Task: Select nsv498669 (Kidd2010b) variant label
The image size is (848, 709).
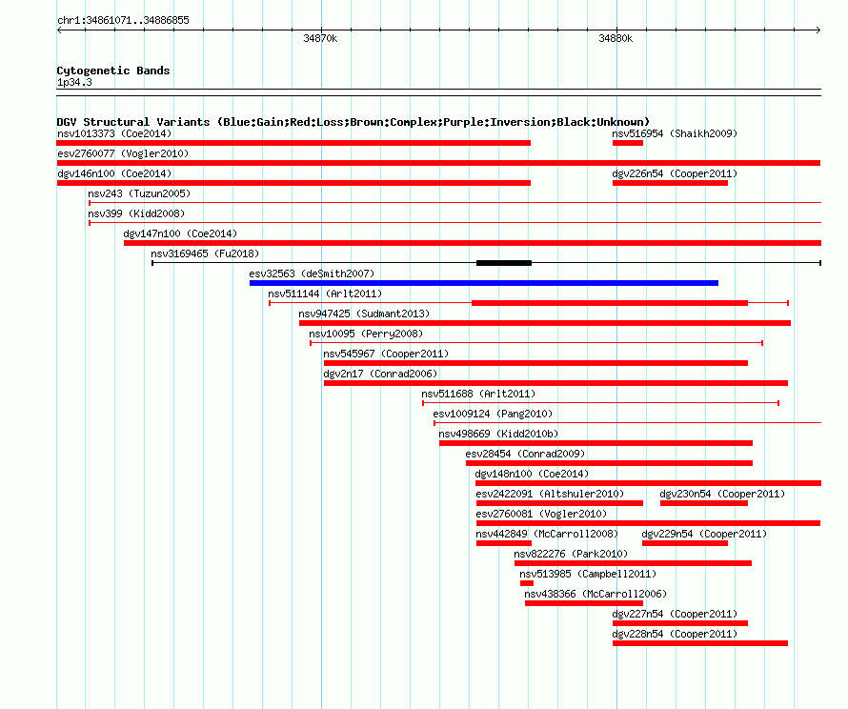Action: click(x=498, y=434)
